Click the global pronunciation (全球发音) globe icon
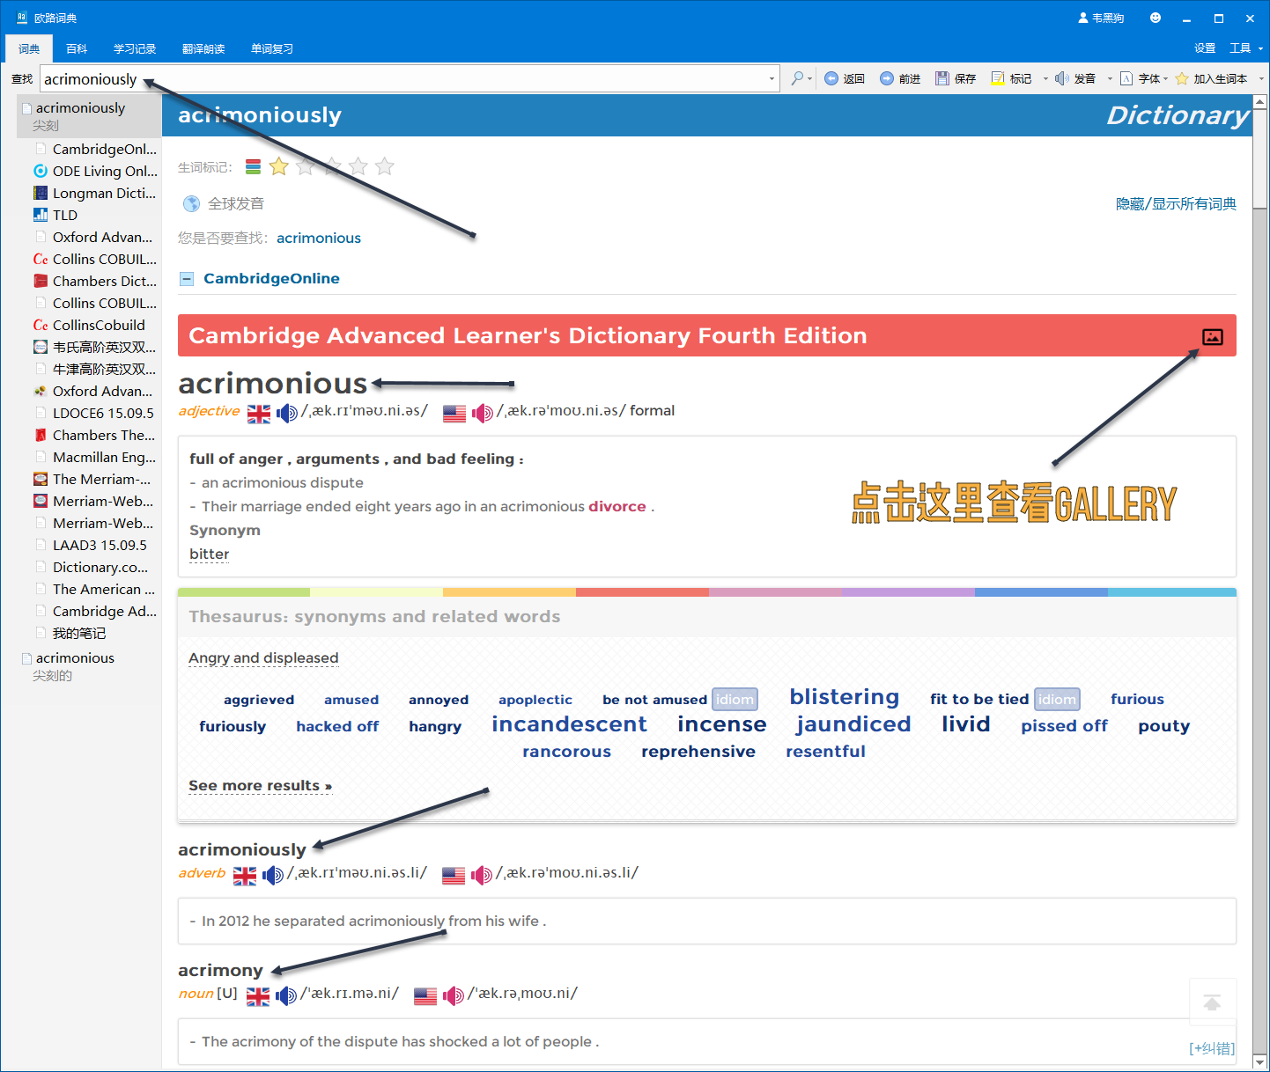 (x=191, y=204)
